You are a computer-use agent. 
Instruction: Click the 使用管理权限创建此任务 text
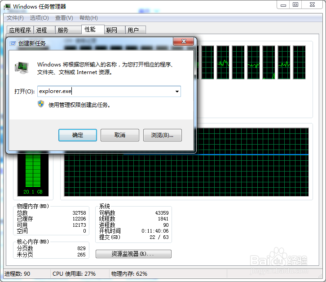[79, 105]
